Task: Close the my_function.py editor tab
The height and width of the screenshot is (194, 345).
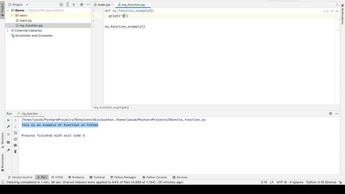Action: pyautogui.click(x=148, y=5)
